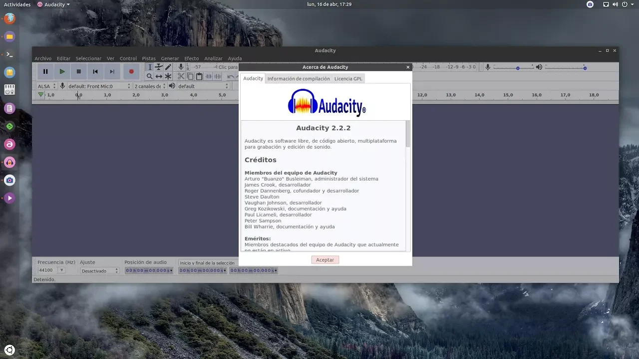Click the Silence audio icon
This screenshot has height=359, width=639.
(218, 76)
